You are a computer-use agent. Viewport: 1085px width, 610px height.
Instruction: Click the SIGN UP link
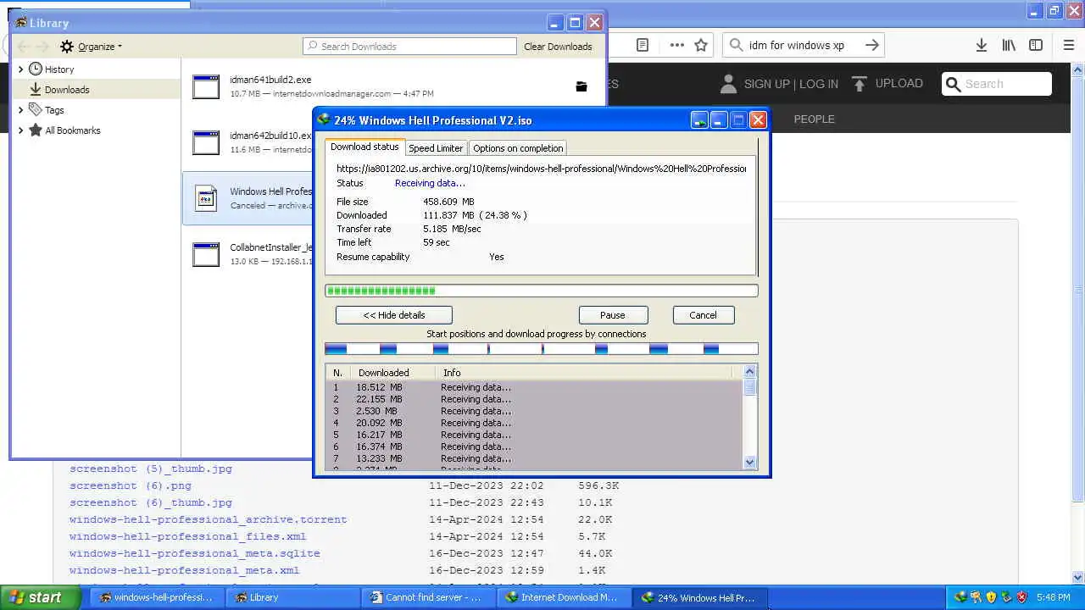click(x=766, y=84)
